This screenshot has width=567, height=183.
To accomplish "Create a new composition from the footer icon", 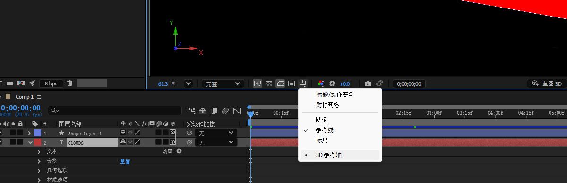I will tap(21, 83).
